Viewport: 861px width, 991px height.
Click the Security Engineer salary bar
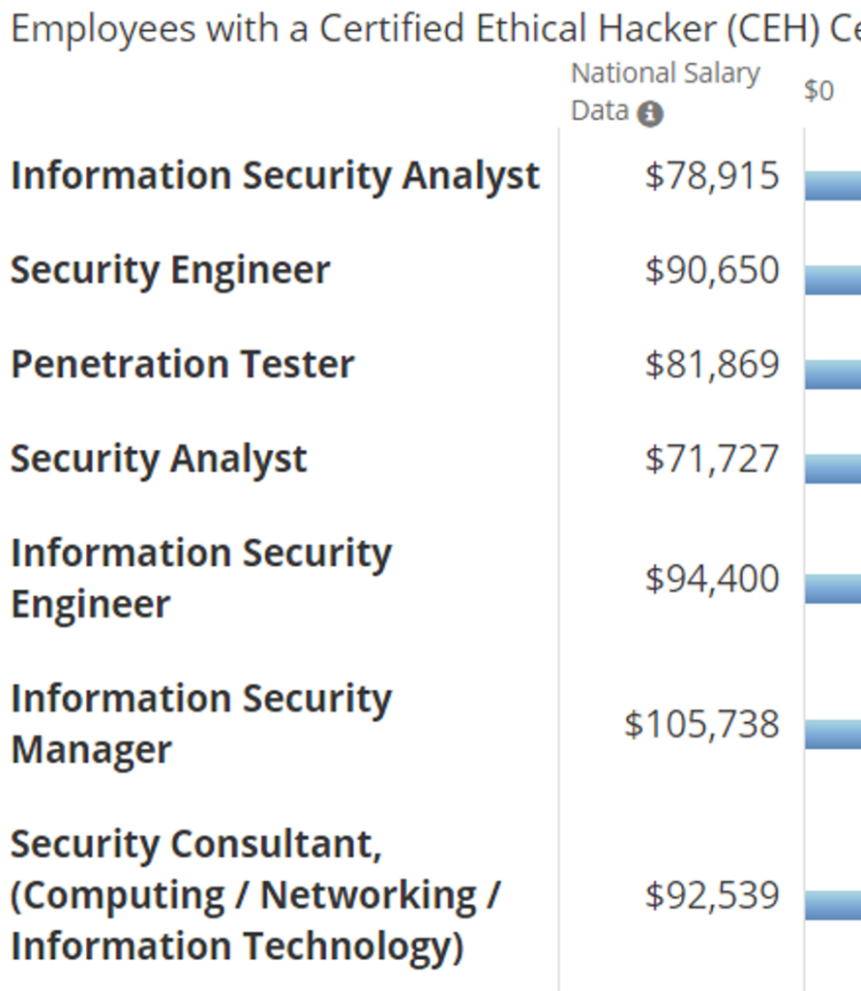click(x=833, y=279)
